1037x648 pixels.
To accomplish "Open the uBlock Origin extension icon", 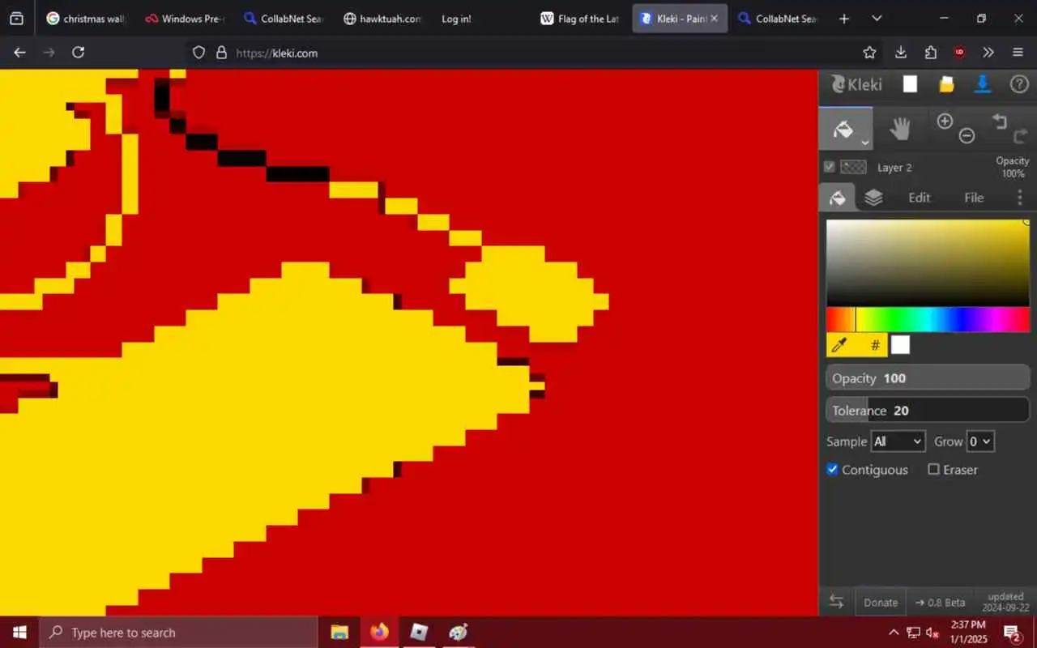I will click(959, 53).
